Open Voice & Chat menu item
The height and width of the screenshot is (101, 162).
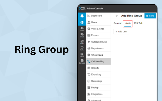click(99, 29)
